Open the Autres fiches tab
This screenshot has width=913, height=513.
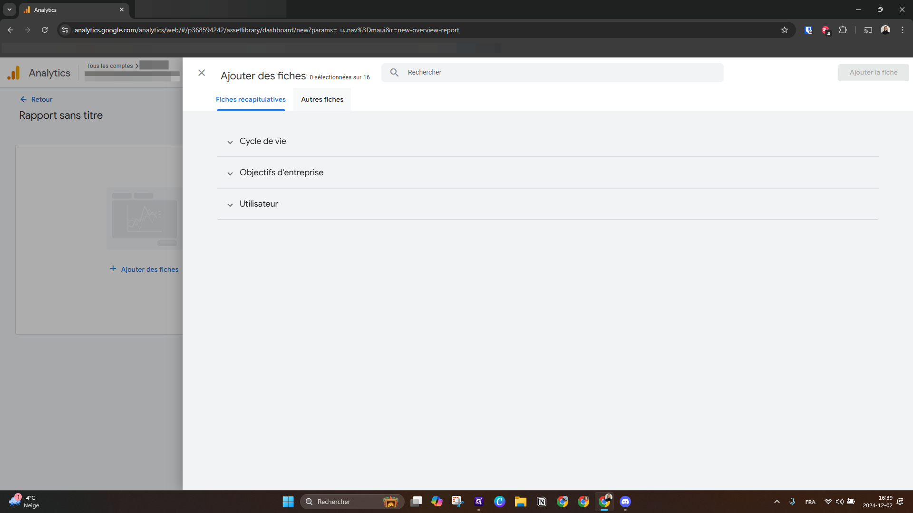(x=322, y=99)
